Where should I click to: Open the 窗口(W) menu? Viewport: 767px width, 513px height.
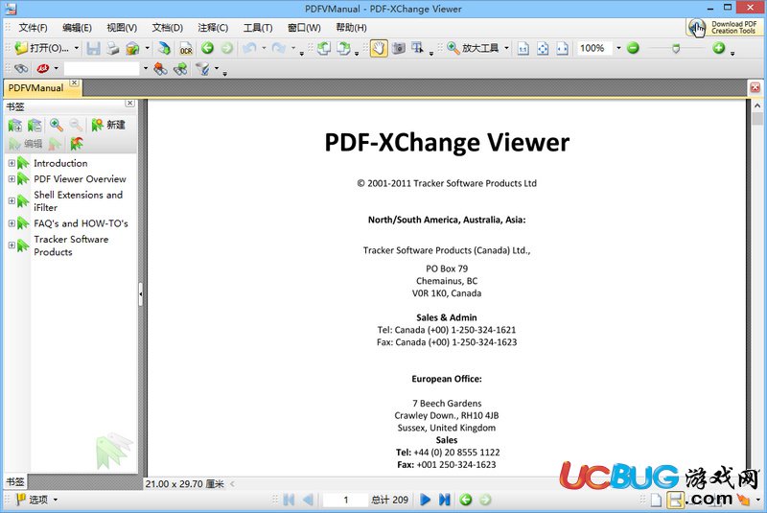pos(304,28)
